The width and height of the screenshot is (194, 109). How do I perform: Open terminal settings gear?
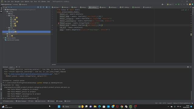coord(188,67)
